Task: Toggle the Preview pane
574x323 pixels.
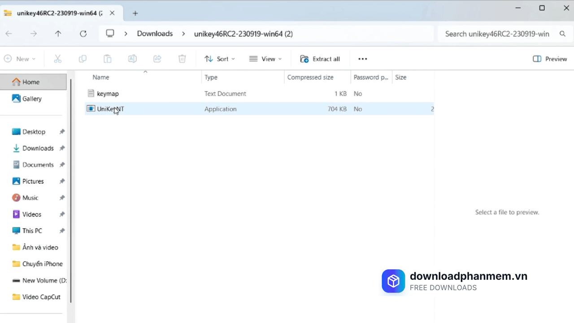Action: point(550,59)
